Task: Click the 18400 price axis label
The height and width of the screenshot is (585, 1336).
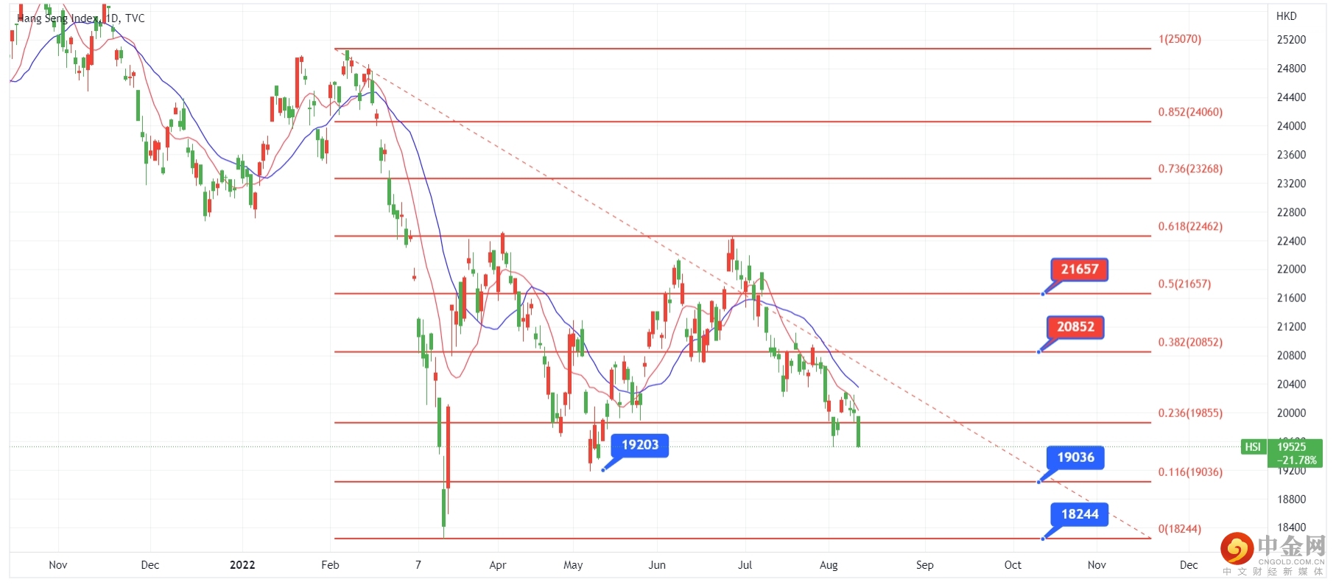Action: [x=1291, y=528]
